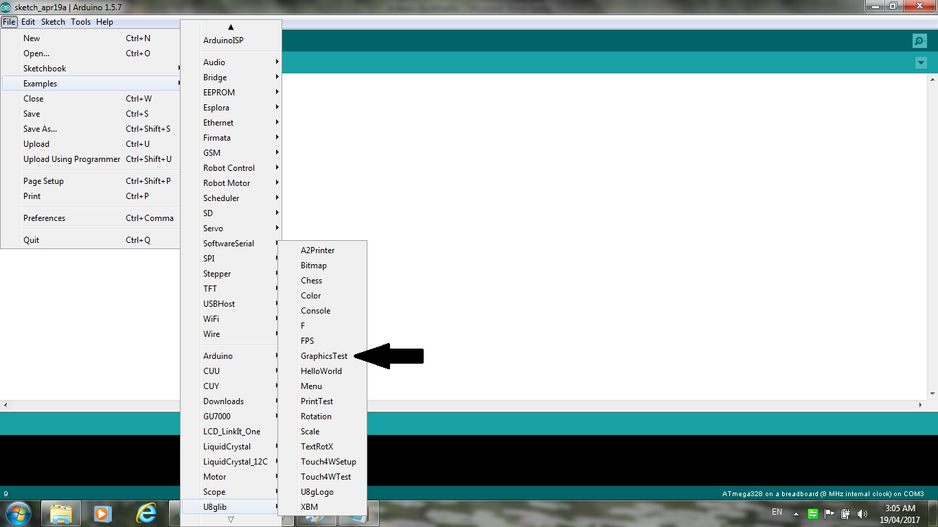Expand the Servo examples submenu
Viewport: 938px width, 527px height.
click(231, 229)
